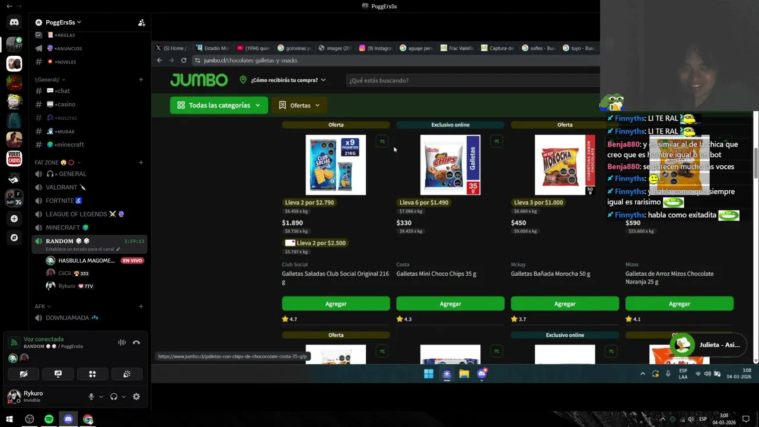The width and height of the screenshot is (759, 427).
Task: Launch an activity from the voice panel
Action: coord(93,374)
